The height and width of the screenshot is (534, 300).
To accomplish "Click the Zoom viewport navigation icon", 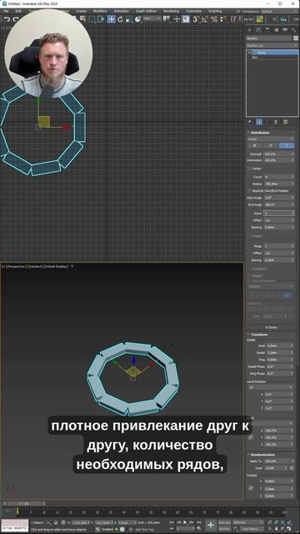I will pyautogui.click(x=269, y=522).
